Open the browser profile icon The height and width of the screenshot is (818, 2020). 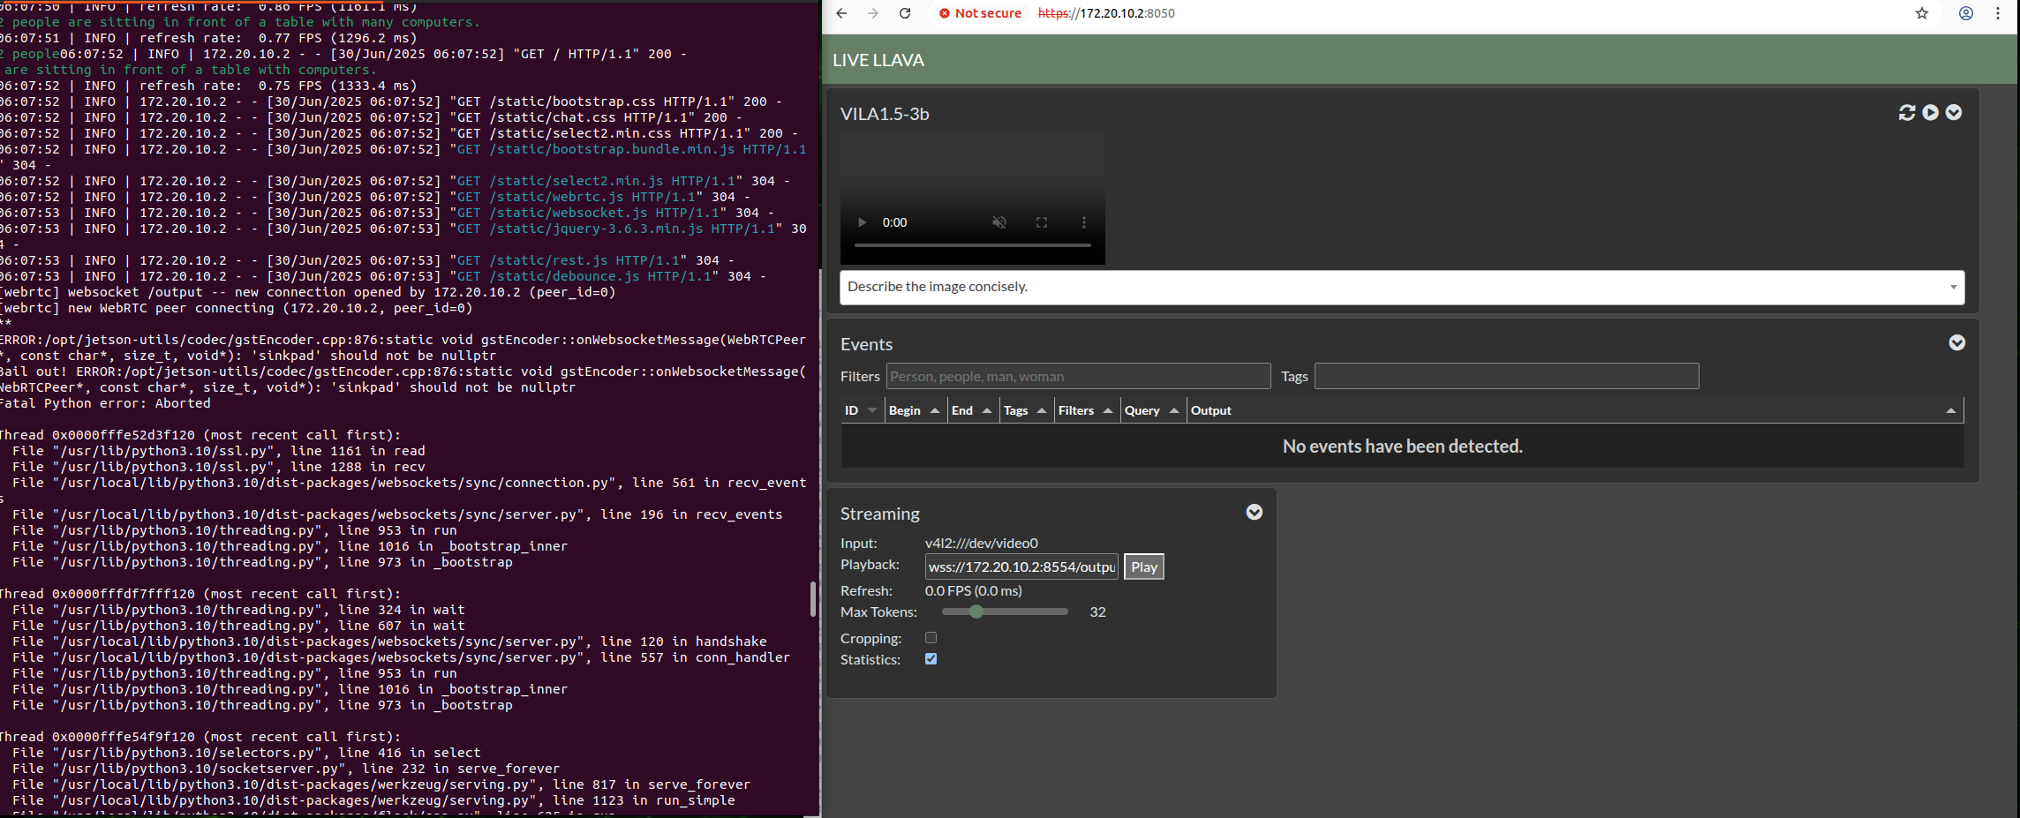pos(1966,13)
